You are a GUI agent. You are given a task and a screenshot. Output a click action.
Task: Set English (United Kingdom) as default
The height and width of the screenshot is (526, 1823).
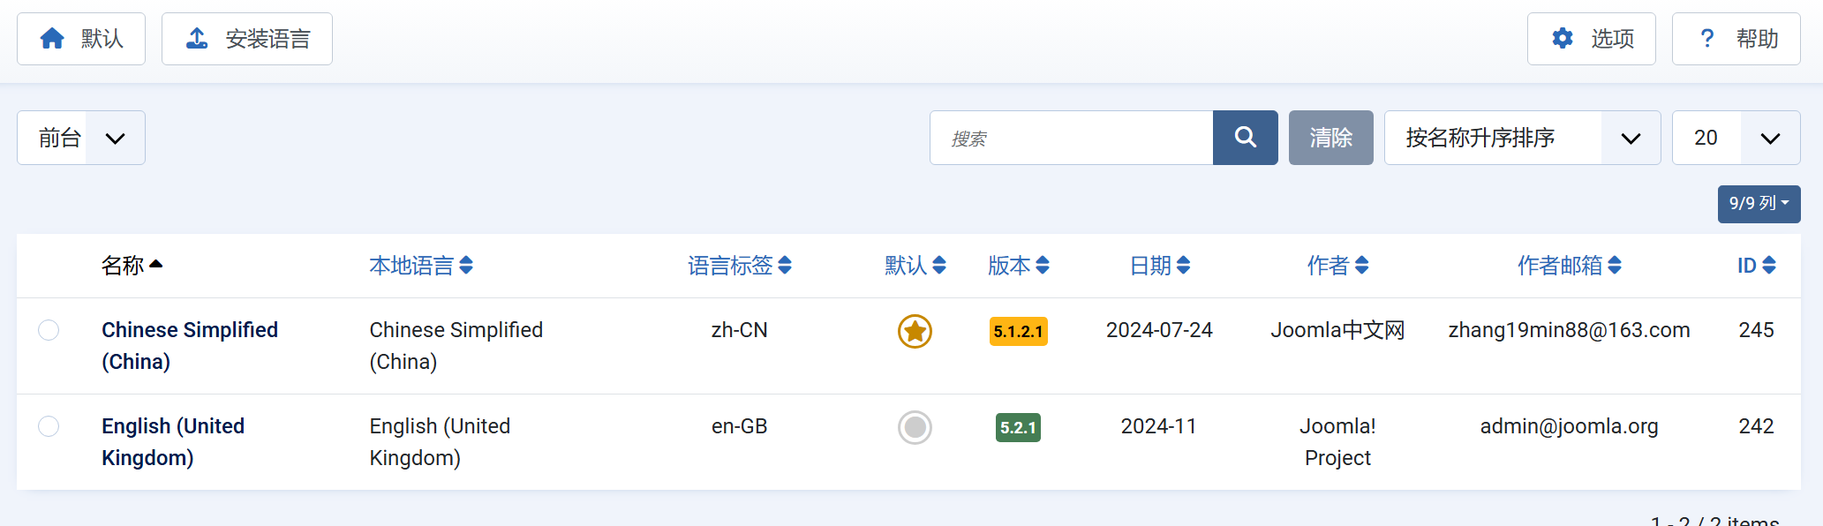point(915,427)
